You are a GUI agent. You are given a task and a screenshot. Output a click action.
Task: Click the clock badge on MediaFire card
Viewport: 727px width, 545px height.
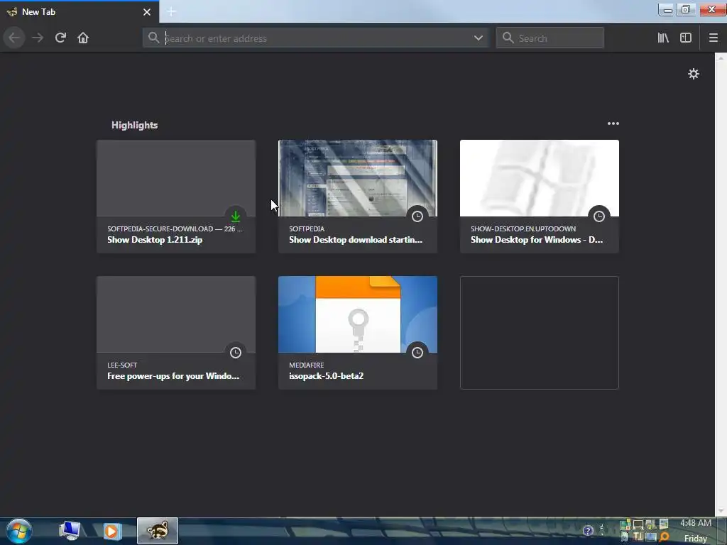[x=417, y=352]
